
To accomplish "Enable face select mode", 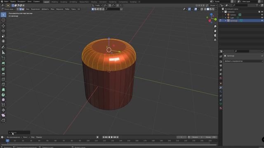I will pyautogui.click(x=23, y=9).
